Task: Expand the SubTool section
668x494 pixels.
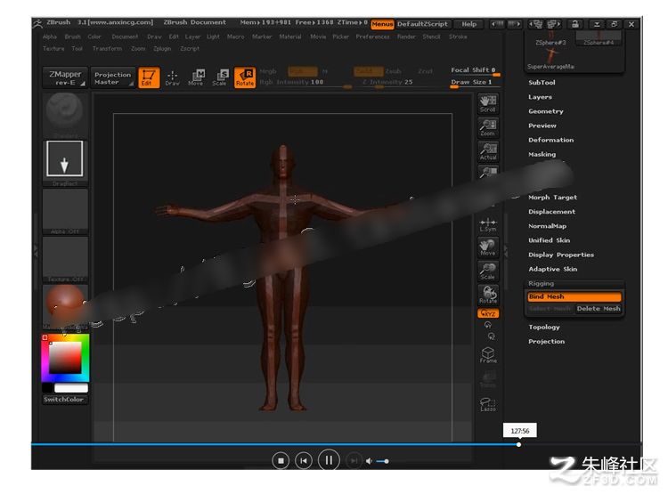Action: tap(542, 83)
